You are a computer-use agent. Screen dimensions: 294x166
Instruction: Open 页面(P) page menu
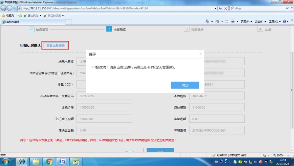tap(247, 22)
